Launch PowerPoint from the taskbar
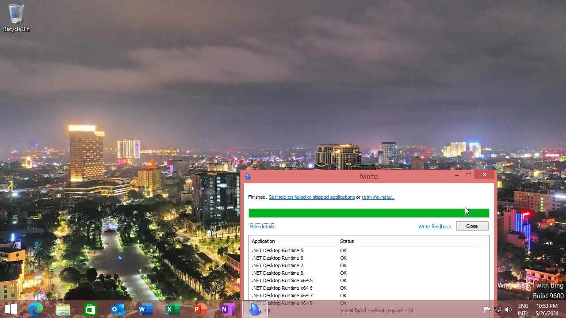This screenshot has width=566, height=318. pyautogui.click(x=200, y=309)
